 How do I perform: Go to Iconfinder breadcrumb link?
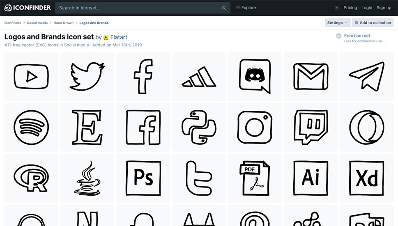(x=13, y=23)
